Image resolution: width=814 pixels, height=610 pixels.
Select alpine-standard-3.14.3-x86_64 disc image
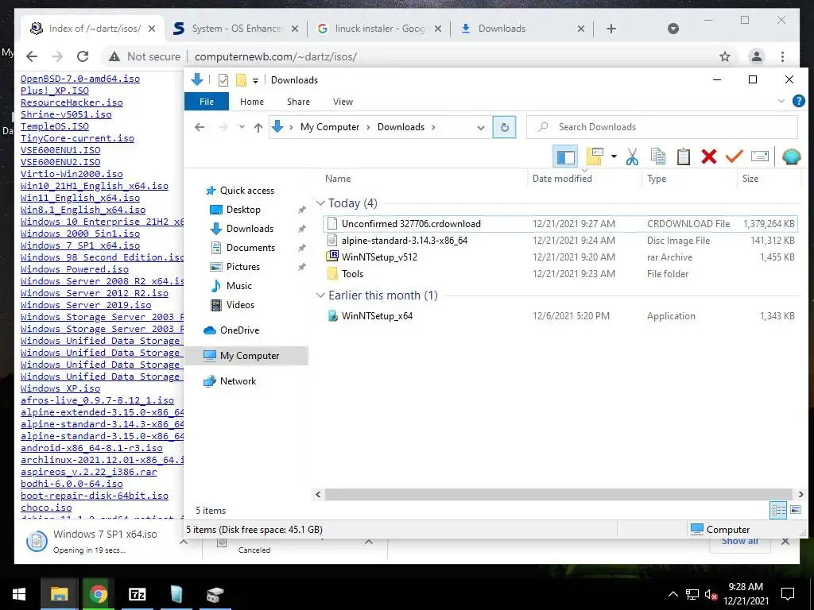coord(560,240)
